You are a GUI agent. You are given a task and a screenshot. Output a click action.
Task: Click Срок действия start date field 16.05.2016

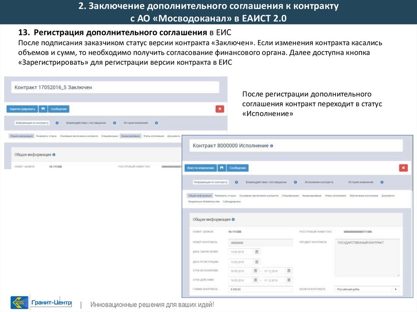tap(240, 280)
